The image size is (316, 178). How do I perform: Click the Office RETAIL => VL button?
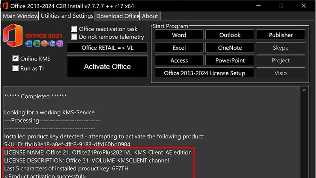point(107,48)
